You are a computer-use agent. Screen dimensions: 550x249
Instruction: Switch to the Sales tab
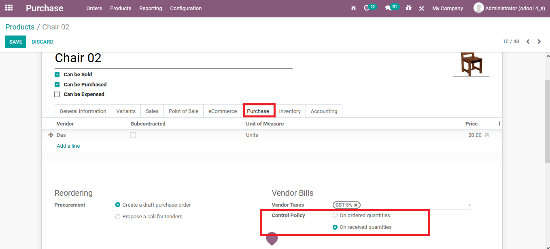point(152,111)
